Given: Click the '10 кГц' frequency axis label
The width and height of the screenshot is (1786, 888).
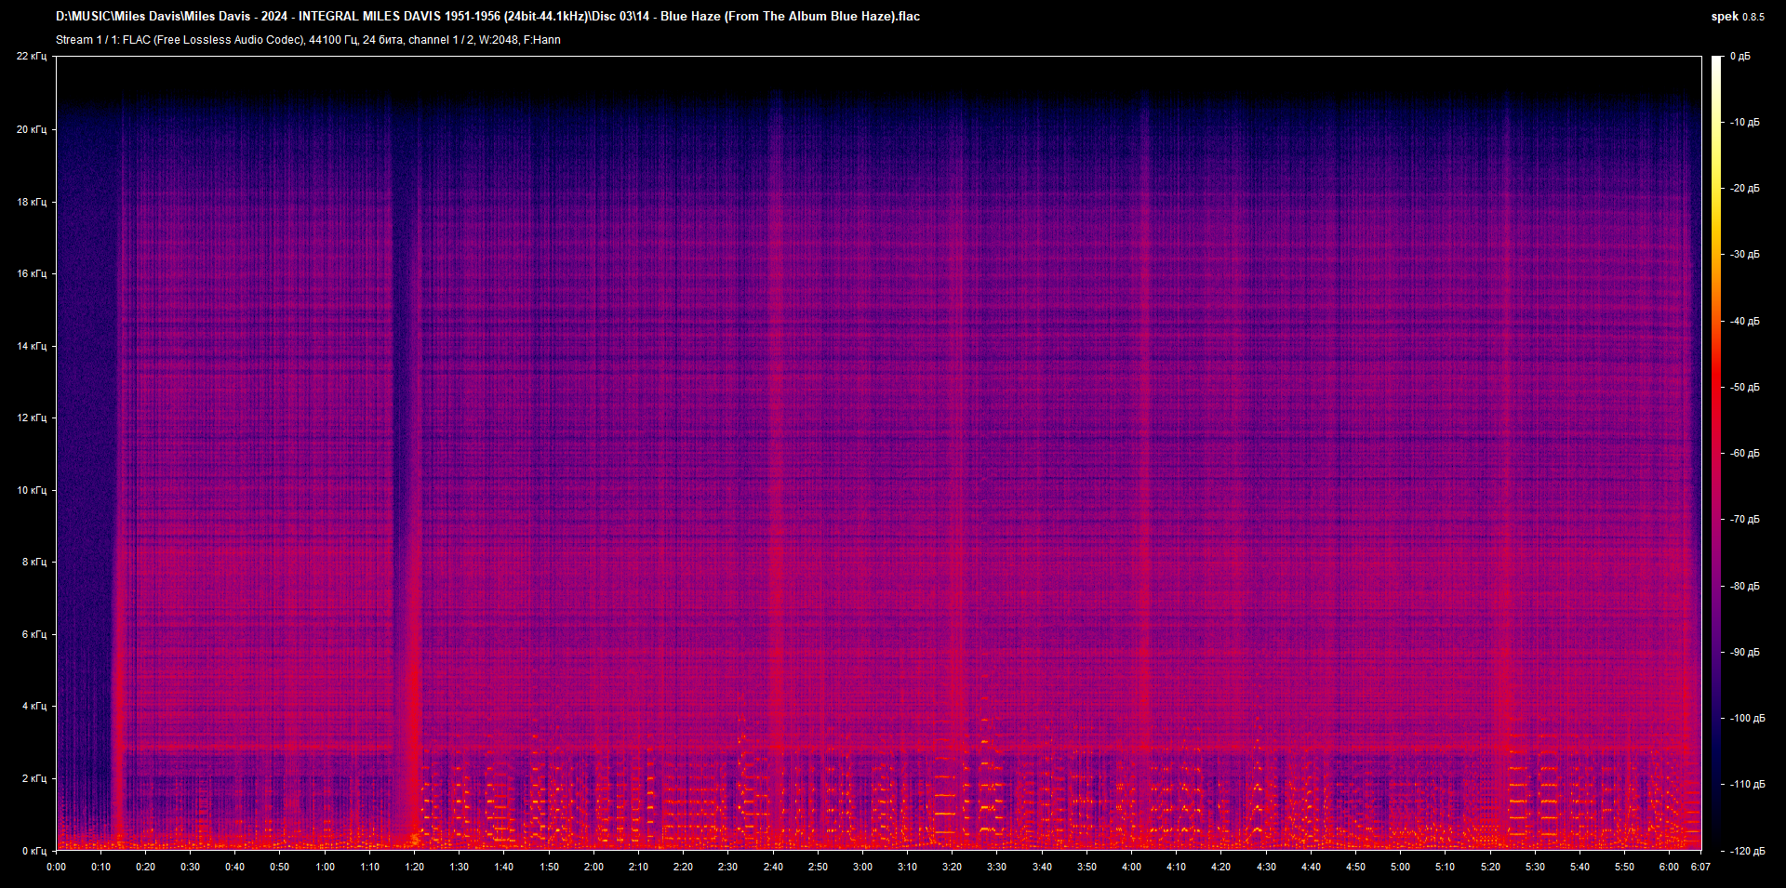Looking at the screenshot, I should (x=32, y=490).
